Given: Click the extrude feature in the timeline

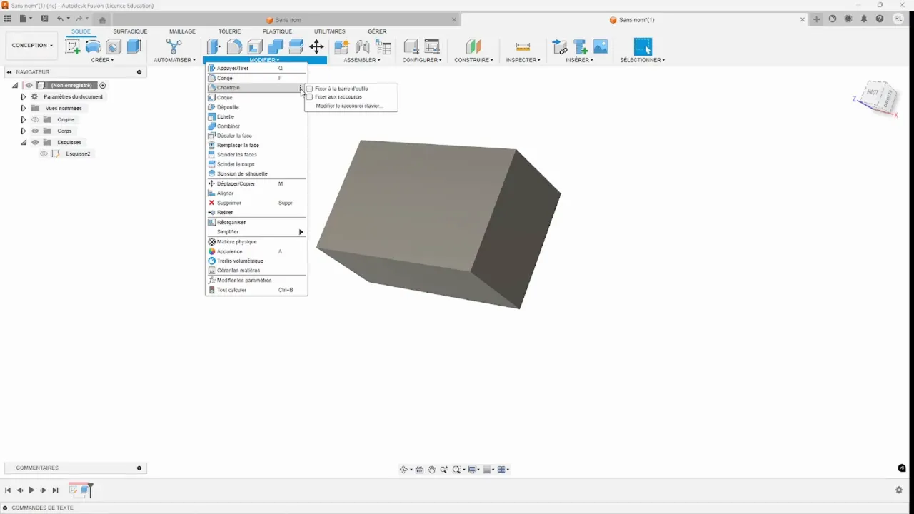Looking at the screenshot, I should coord(85,490).
